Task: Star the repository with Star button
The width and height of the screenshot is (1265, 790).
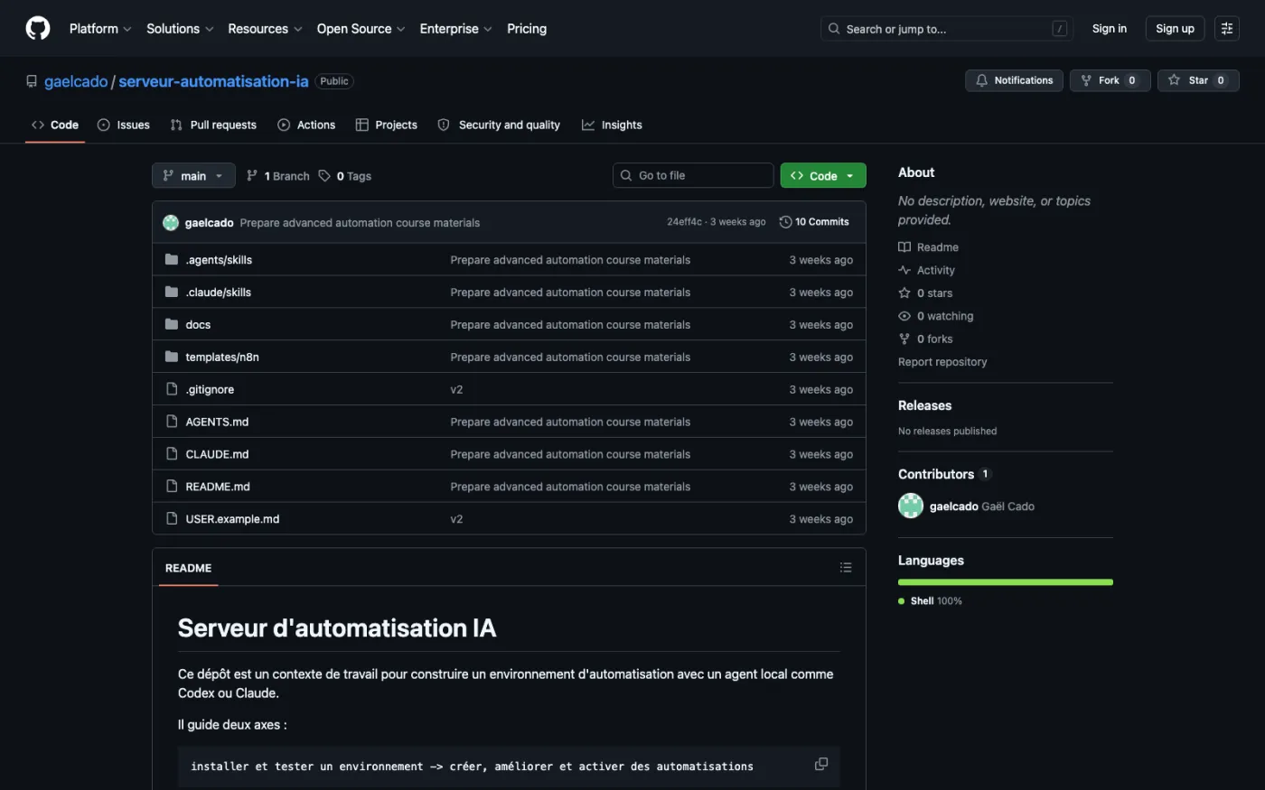Action: click(x=1198, y=80)
